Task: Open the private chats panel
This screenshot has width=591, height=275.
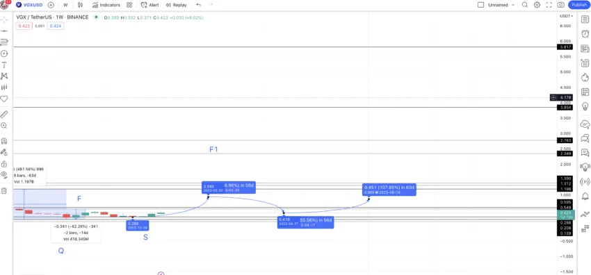Action: tap(585, 138)
